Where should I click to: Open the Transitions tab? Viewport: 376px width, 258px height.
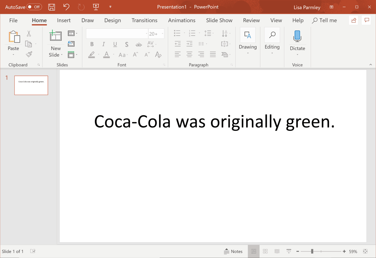[x=144, y=21]
